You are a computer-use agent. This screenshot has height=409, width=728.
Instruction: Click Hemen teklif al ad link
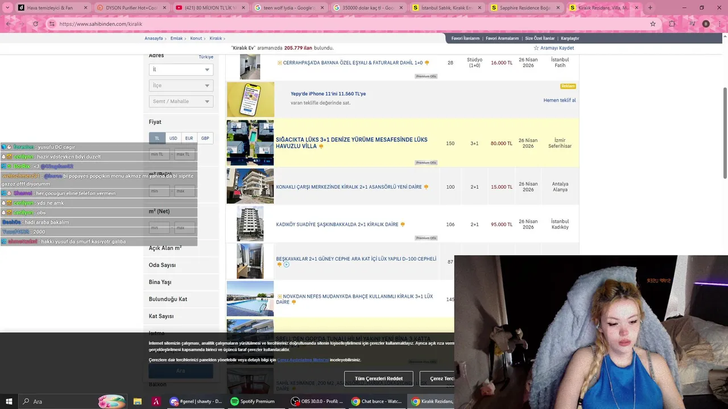(560, 100)
